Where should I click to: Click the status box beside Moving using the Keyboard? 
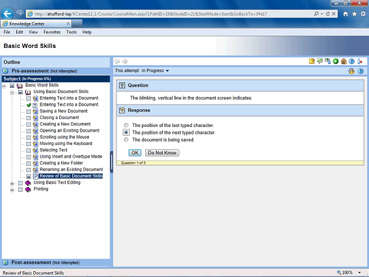[28, 144]
